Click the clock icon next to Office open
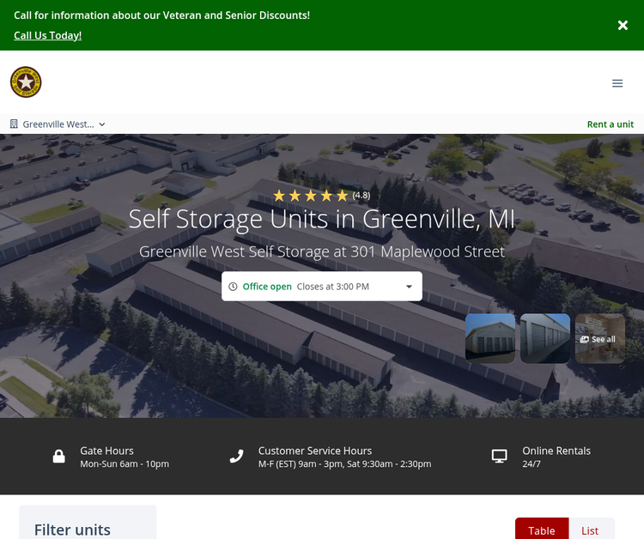Image resolution: width=644 pixels, height=539 pixels. 233,287
